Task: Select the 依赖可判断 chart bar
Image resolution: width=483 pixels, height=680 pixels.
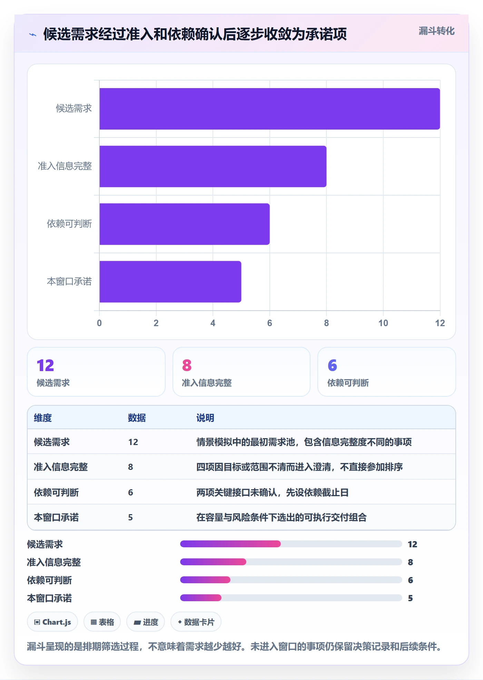Action: pos(185,224)
